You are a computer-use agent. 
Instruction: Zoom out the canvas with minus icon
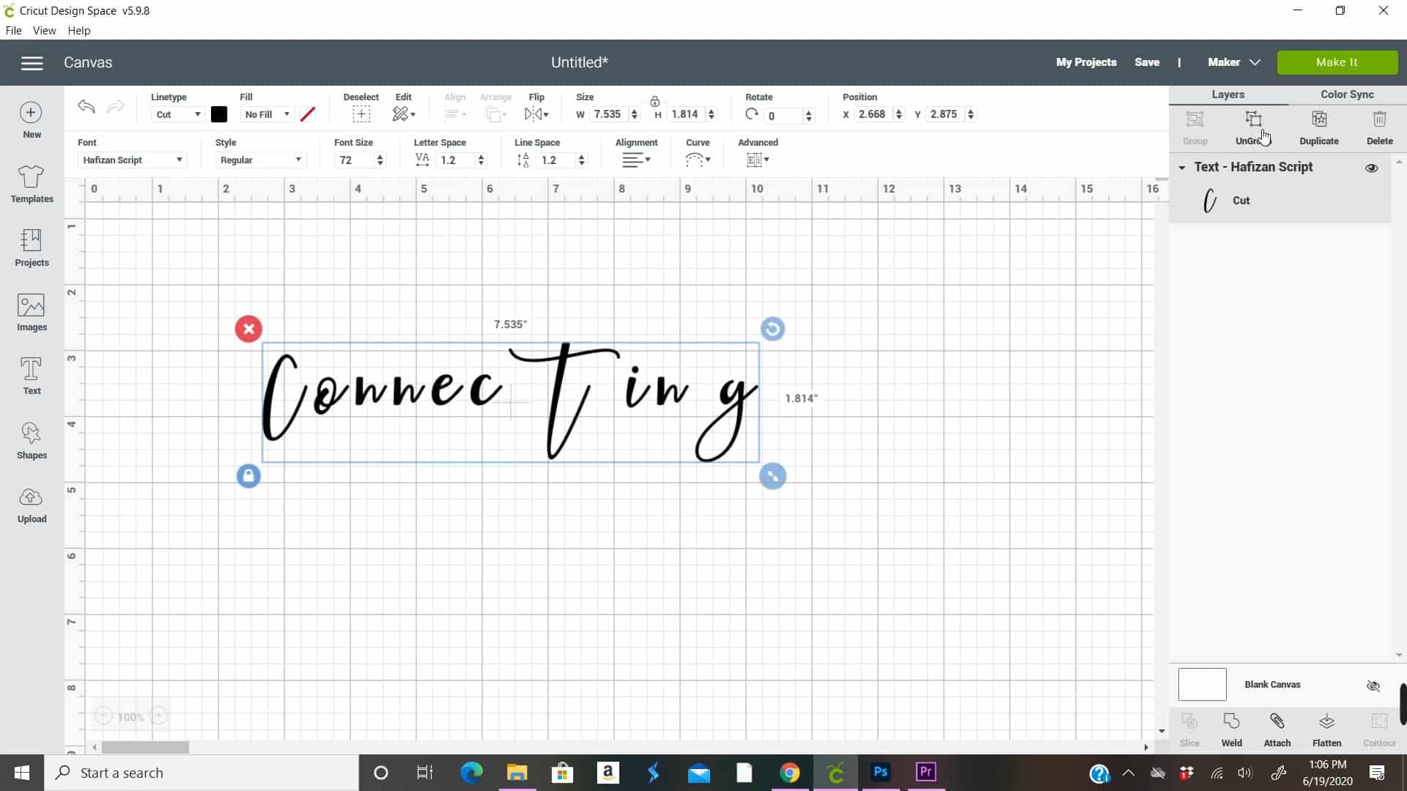[x=103, y=716]
